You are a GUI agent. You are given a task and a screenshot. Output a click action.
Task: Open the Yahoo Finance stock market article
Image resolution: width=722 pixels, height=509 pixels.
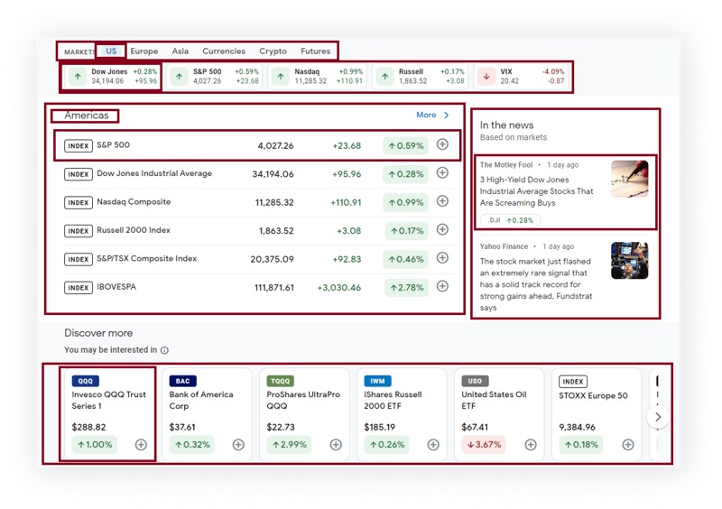[x=535, y=284]
